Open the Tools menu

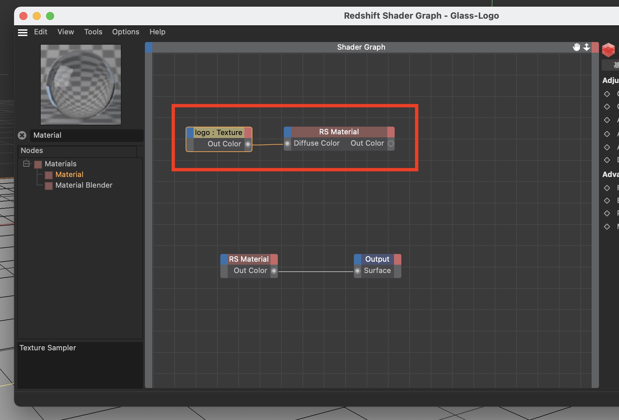pos(93,32)
